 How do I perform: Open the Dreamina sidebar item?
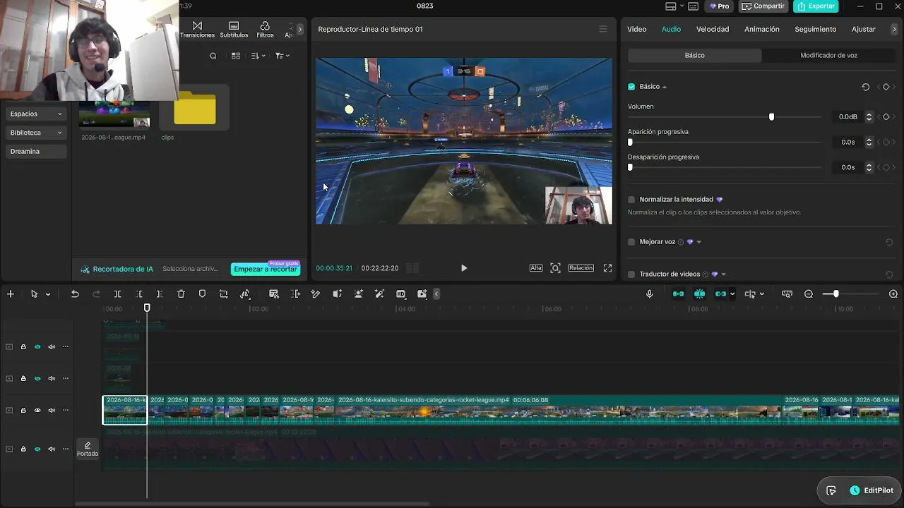[x=36, y=152]
